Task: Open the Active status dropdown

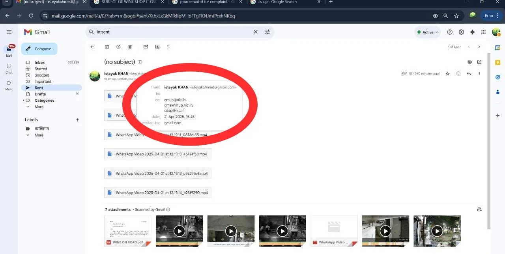Action: 428,32
